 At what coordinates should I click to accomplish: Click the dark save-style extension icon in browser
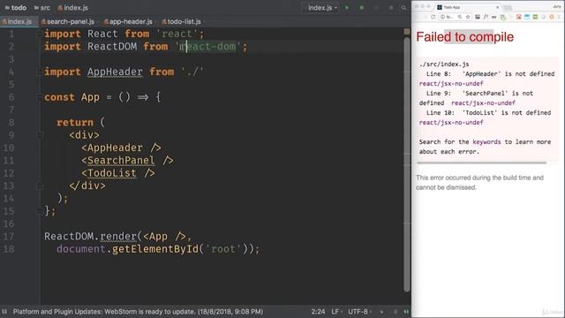tap(478, 17)
